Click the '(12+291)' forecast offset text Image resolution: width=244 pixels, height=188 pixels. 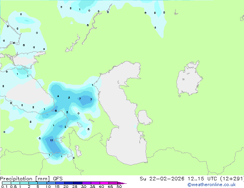click(232, 179)
